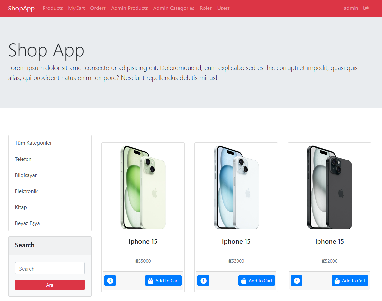Add the green Iphone 15 to cart
This screenshot has width=382, height=301.
pyautogui.click(x=163, y=280)
